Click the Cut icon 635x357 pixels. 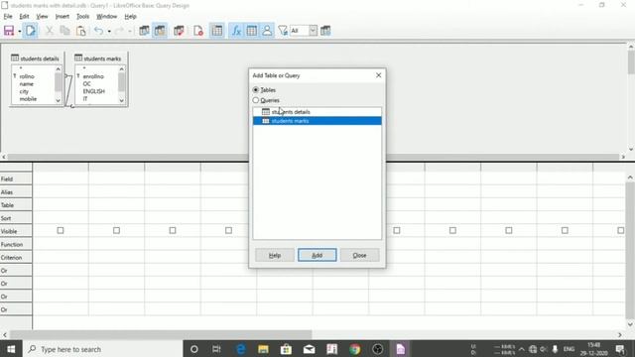click(50, 31)
